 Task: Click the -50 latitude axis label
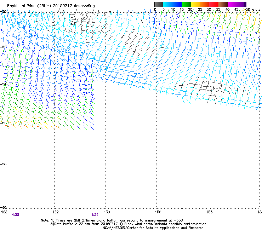tap(3, 12)
